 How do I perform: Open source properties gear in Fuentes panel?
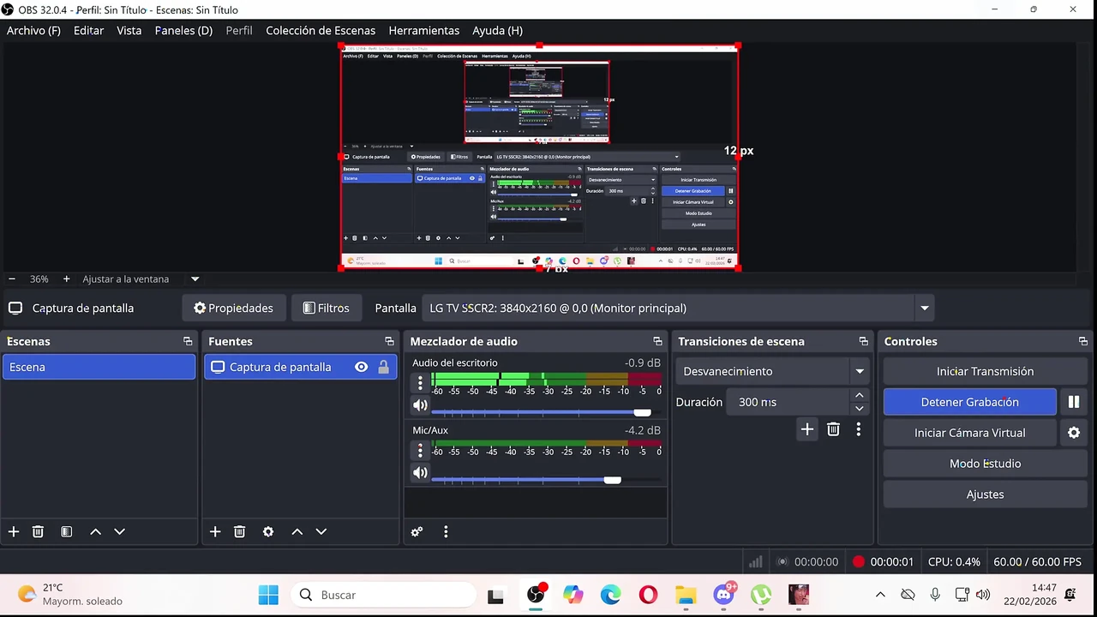pyautogui.click(x=268, y=531)
